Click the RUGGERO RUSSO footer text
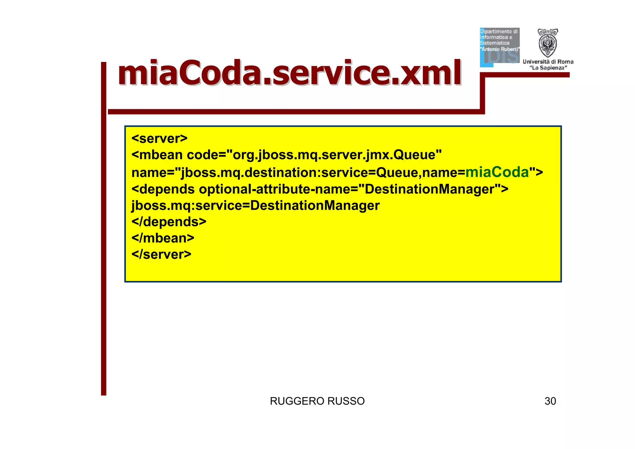Image resolution: width=635 pixels, height=449 pixels. pyautogui.click(x=317, y=401)
